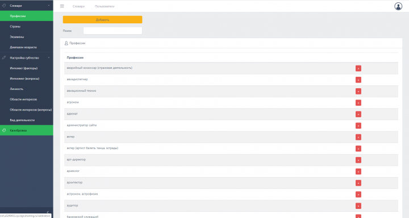Image resolution: width=409 pixels, height=218 pixels.
Task: Remove the архитектор entry with red button
Action: pos(358,183)
